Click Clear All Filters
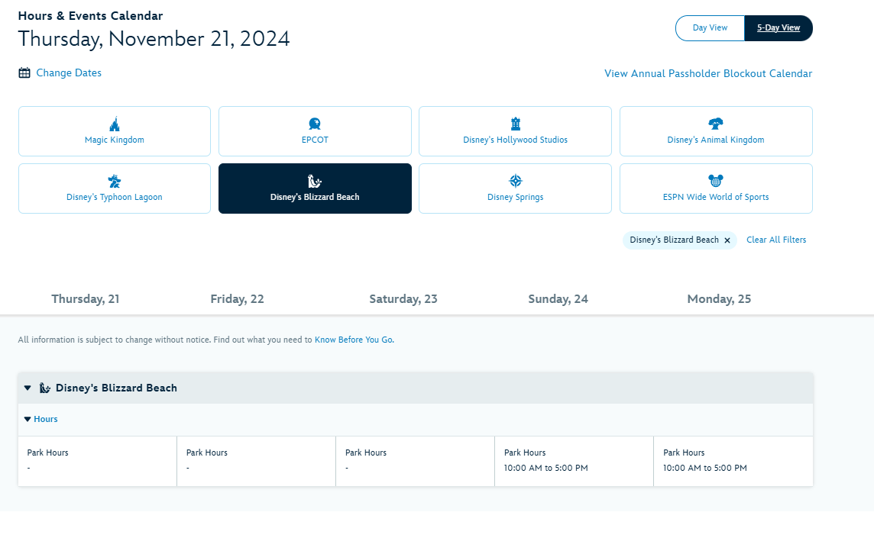874x538 pixels. point(775,240)
